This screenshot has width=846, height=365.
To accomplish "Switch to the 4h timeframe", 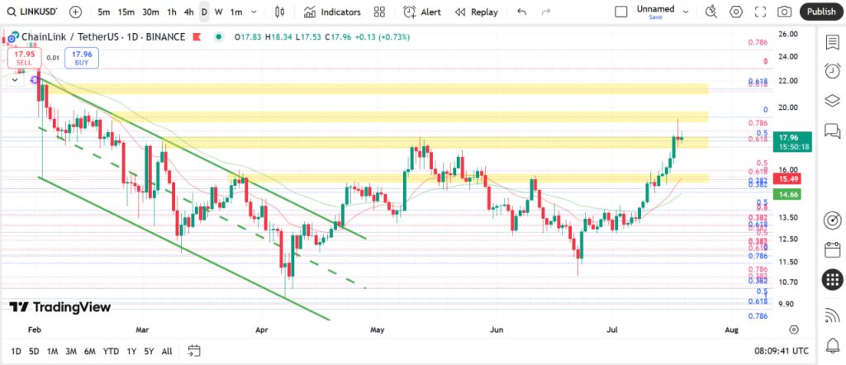I will click(x=189, y=12).
